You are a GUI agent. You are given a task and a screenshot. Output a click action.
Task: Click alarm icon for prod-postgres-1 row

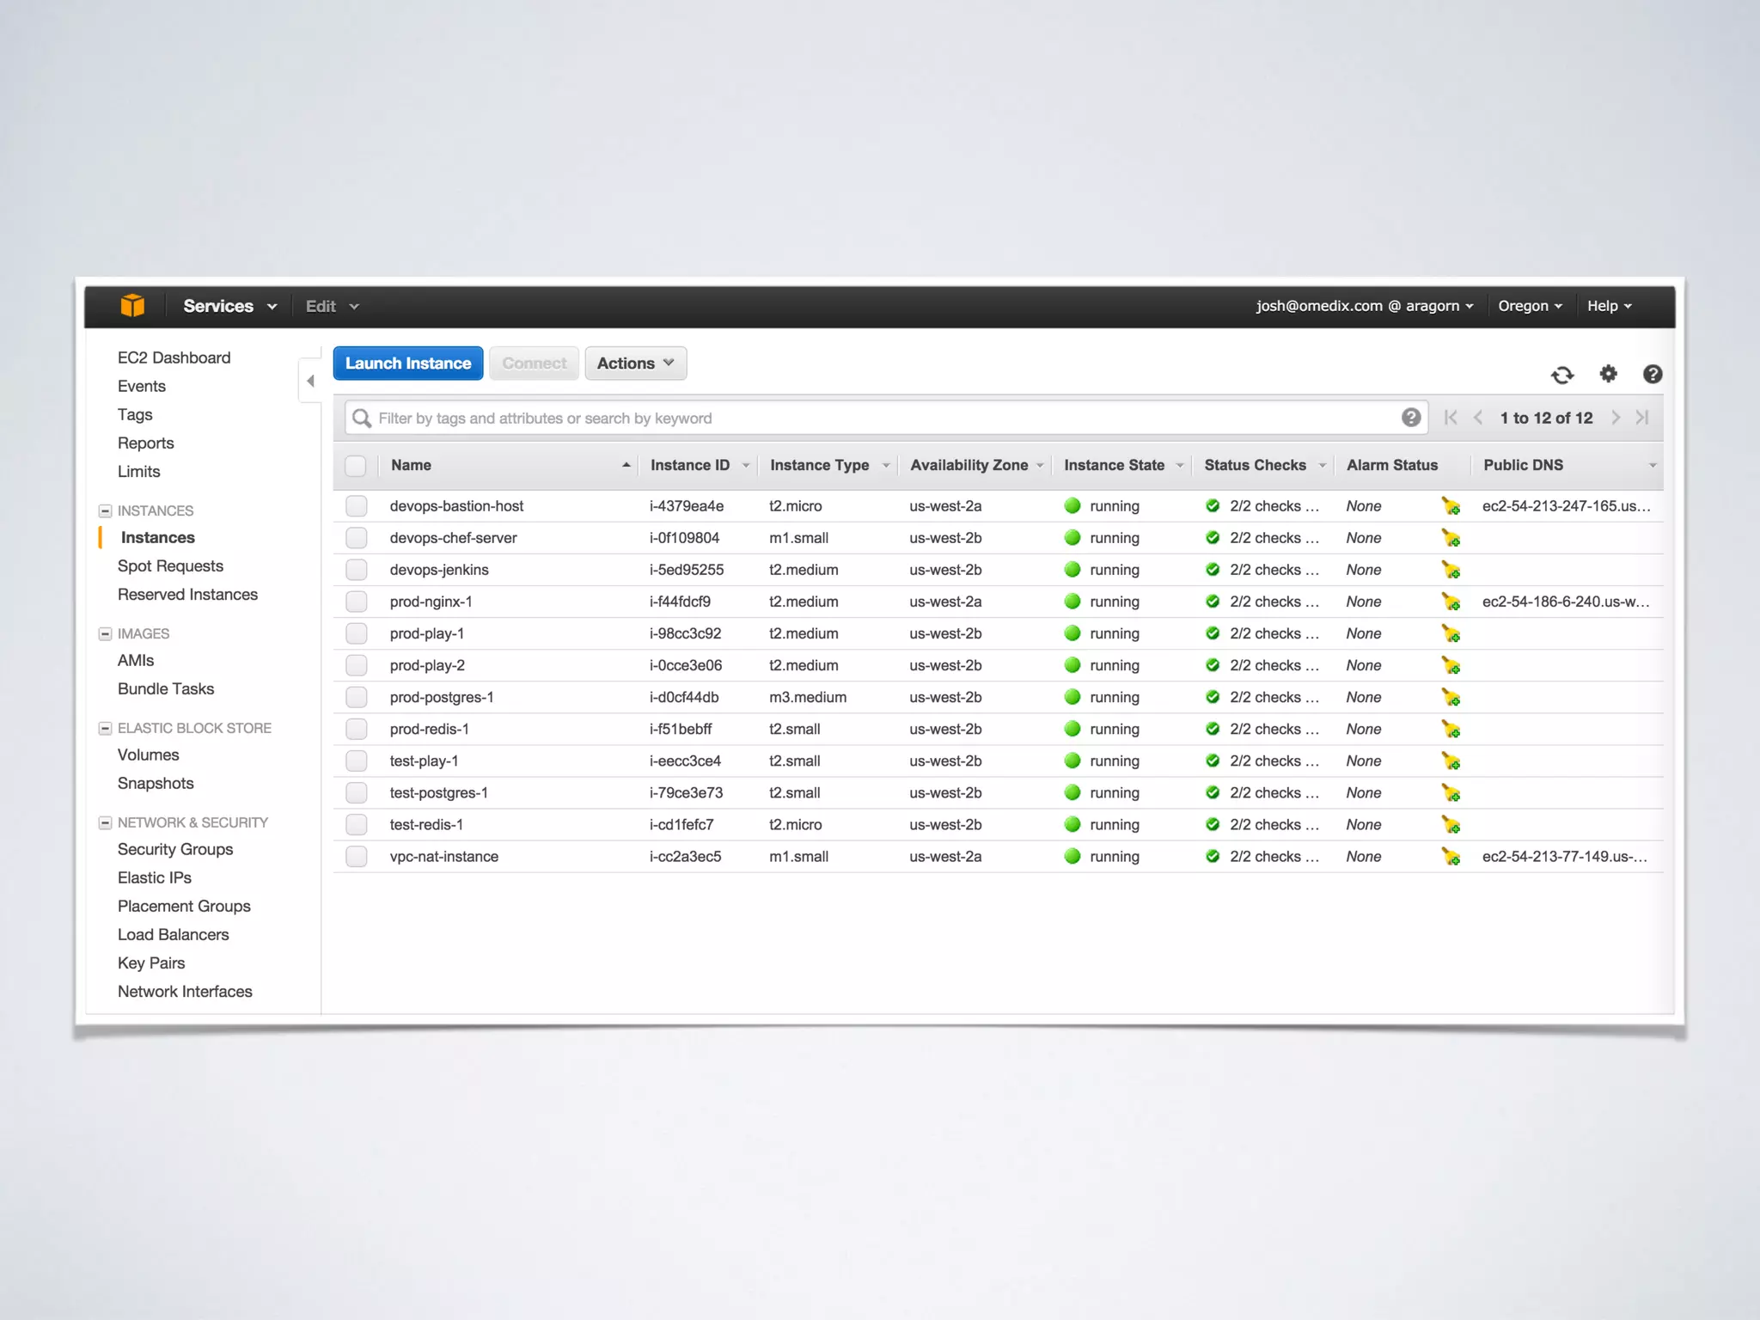(x=1451, y=697)
